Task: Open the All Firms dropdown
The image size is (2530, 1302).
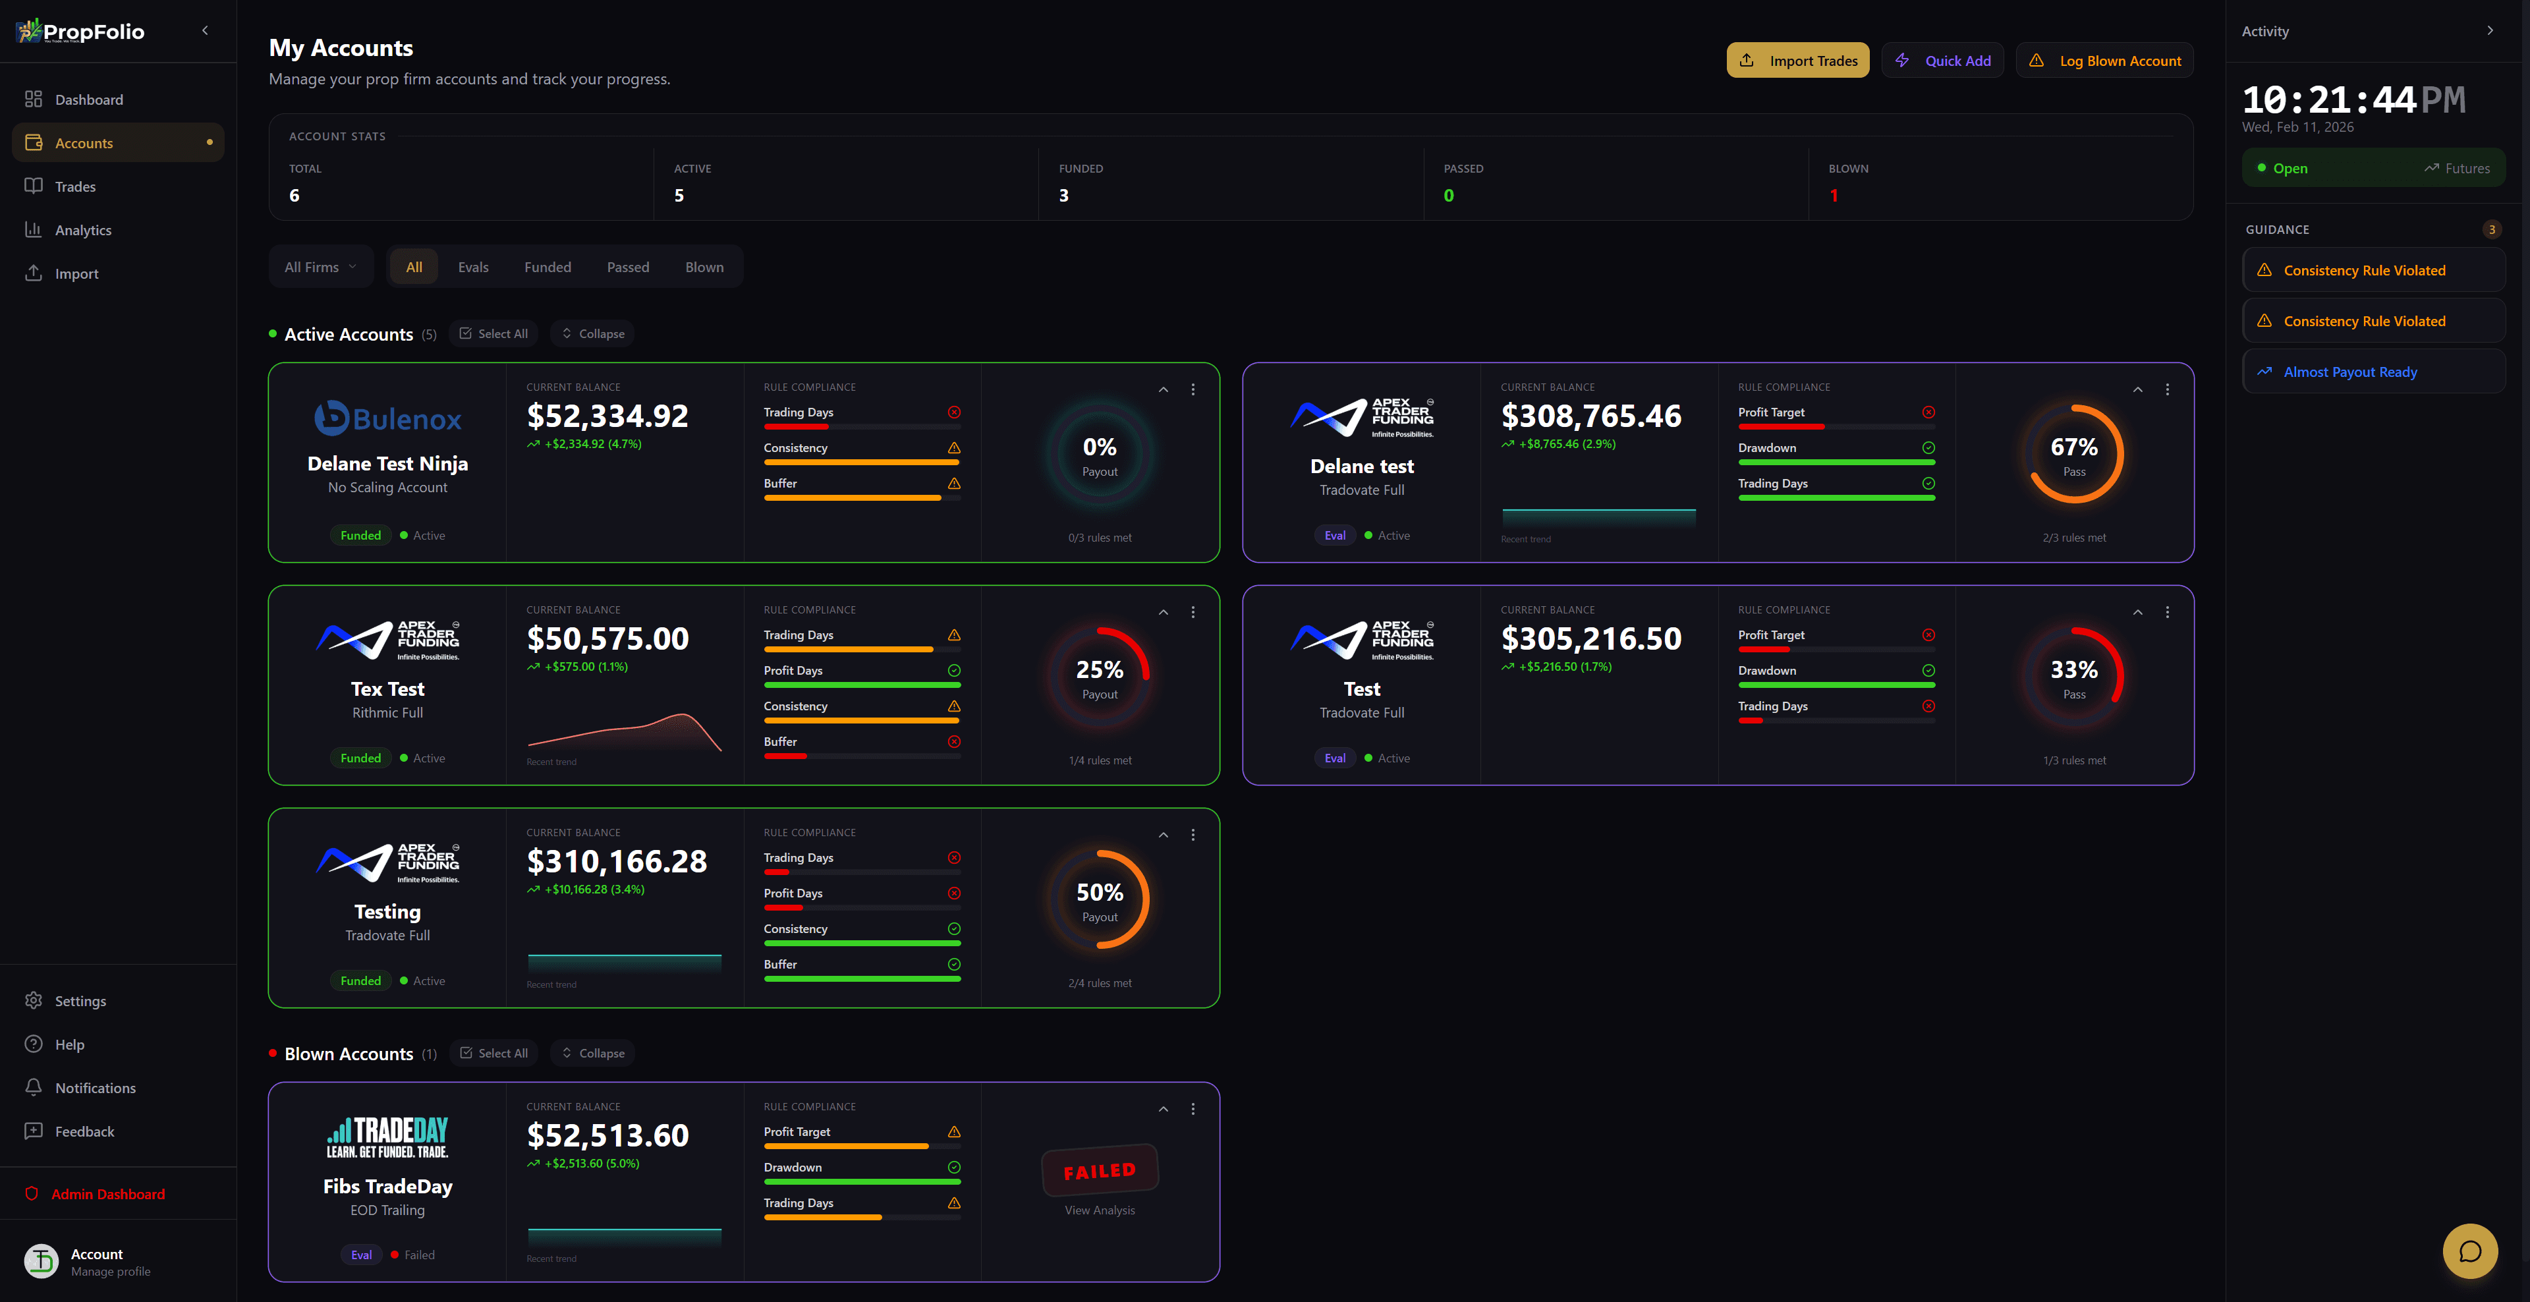Action: click(x=320, y=267)
